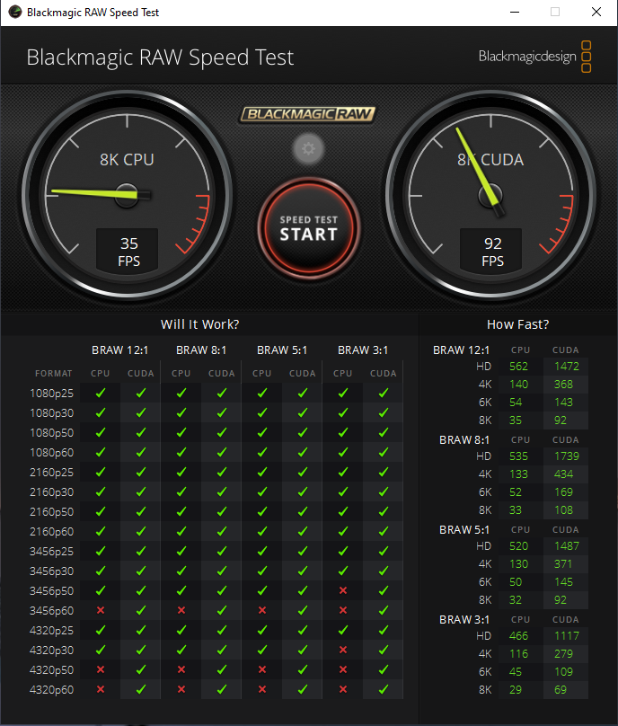Click the '1080p25' format row label

51,393
